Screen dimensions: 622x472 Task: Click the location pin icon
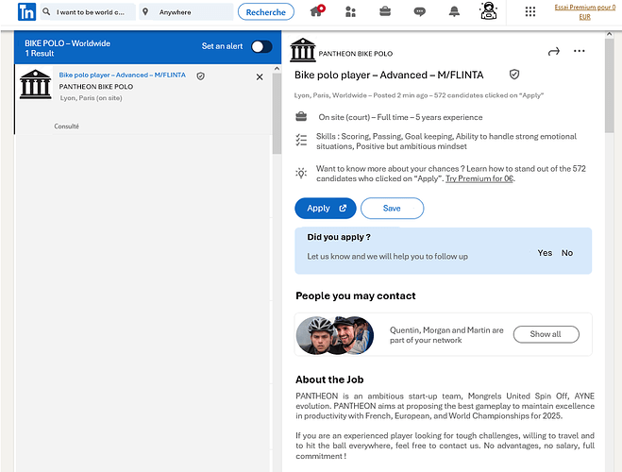(x=145, y=12)
